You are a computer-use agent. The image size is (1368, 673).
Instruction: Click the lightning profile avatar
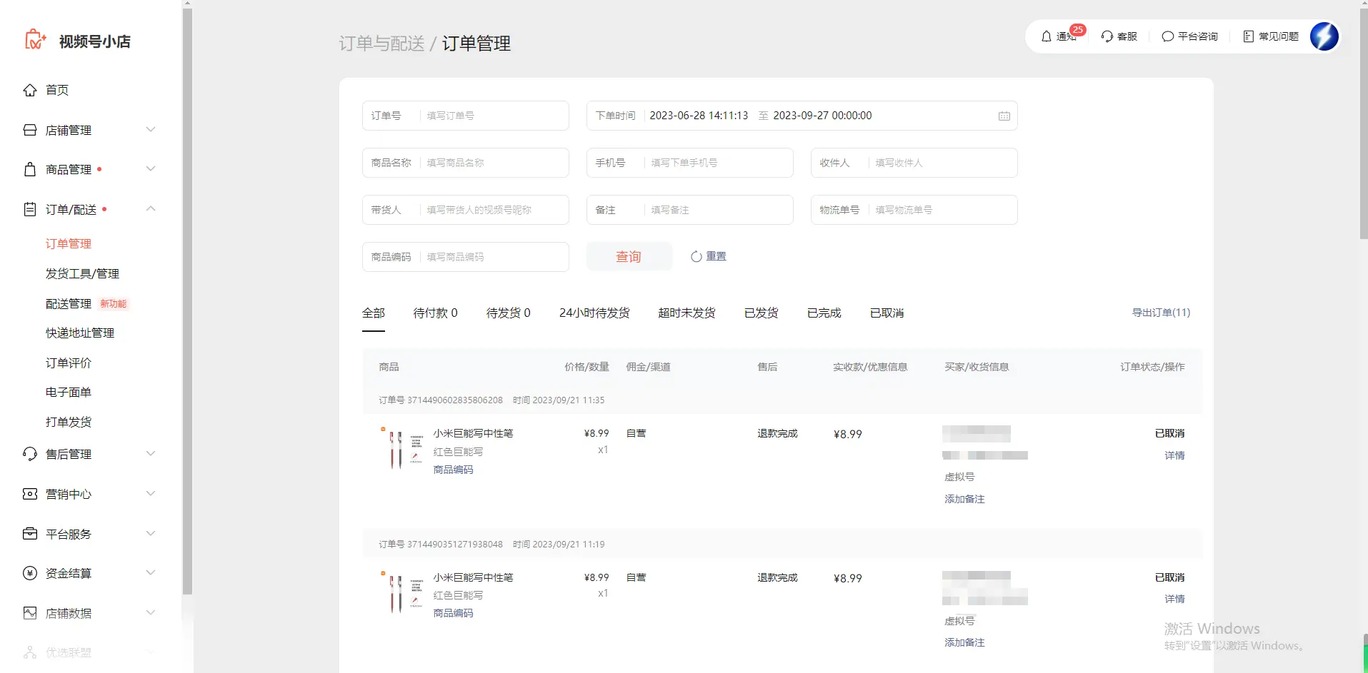(1324, 36)
